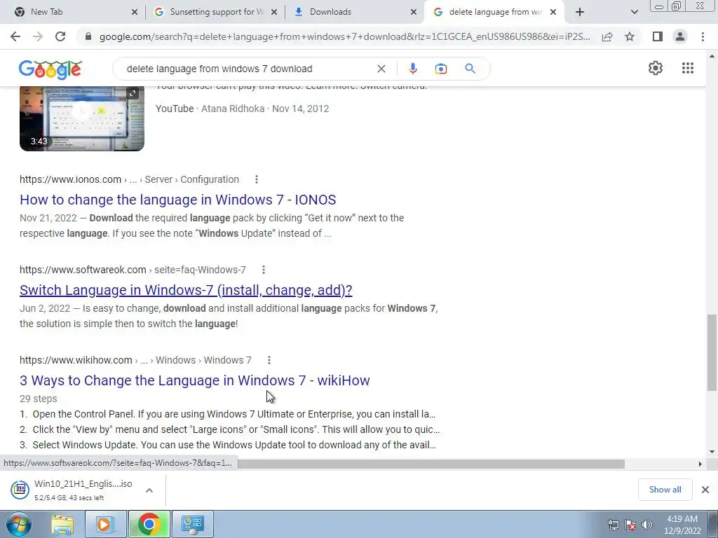
Task: Open network status tray icon
Action: [x=613, y=524]
